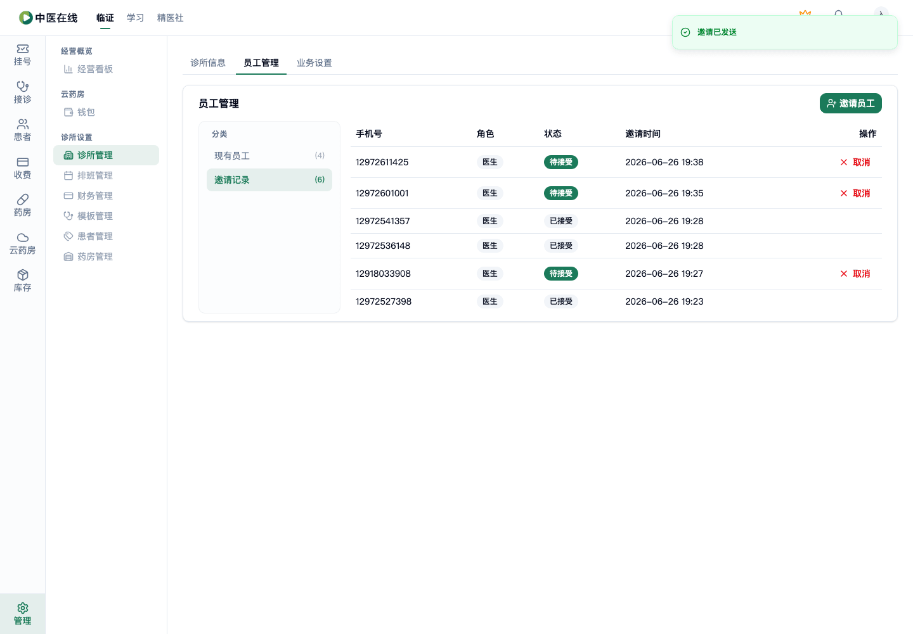Open the 药房 pharmacy sidebar icon
The width and height of the screenshot is (913, 634).
click(23, 200)
